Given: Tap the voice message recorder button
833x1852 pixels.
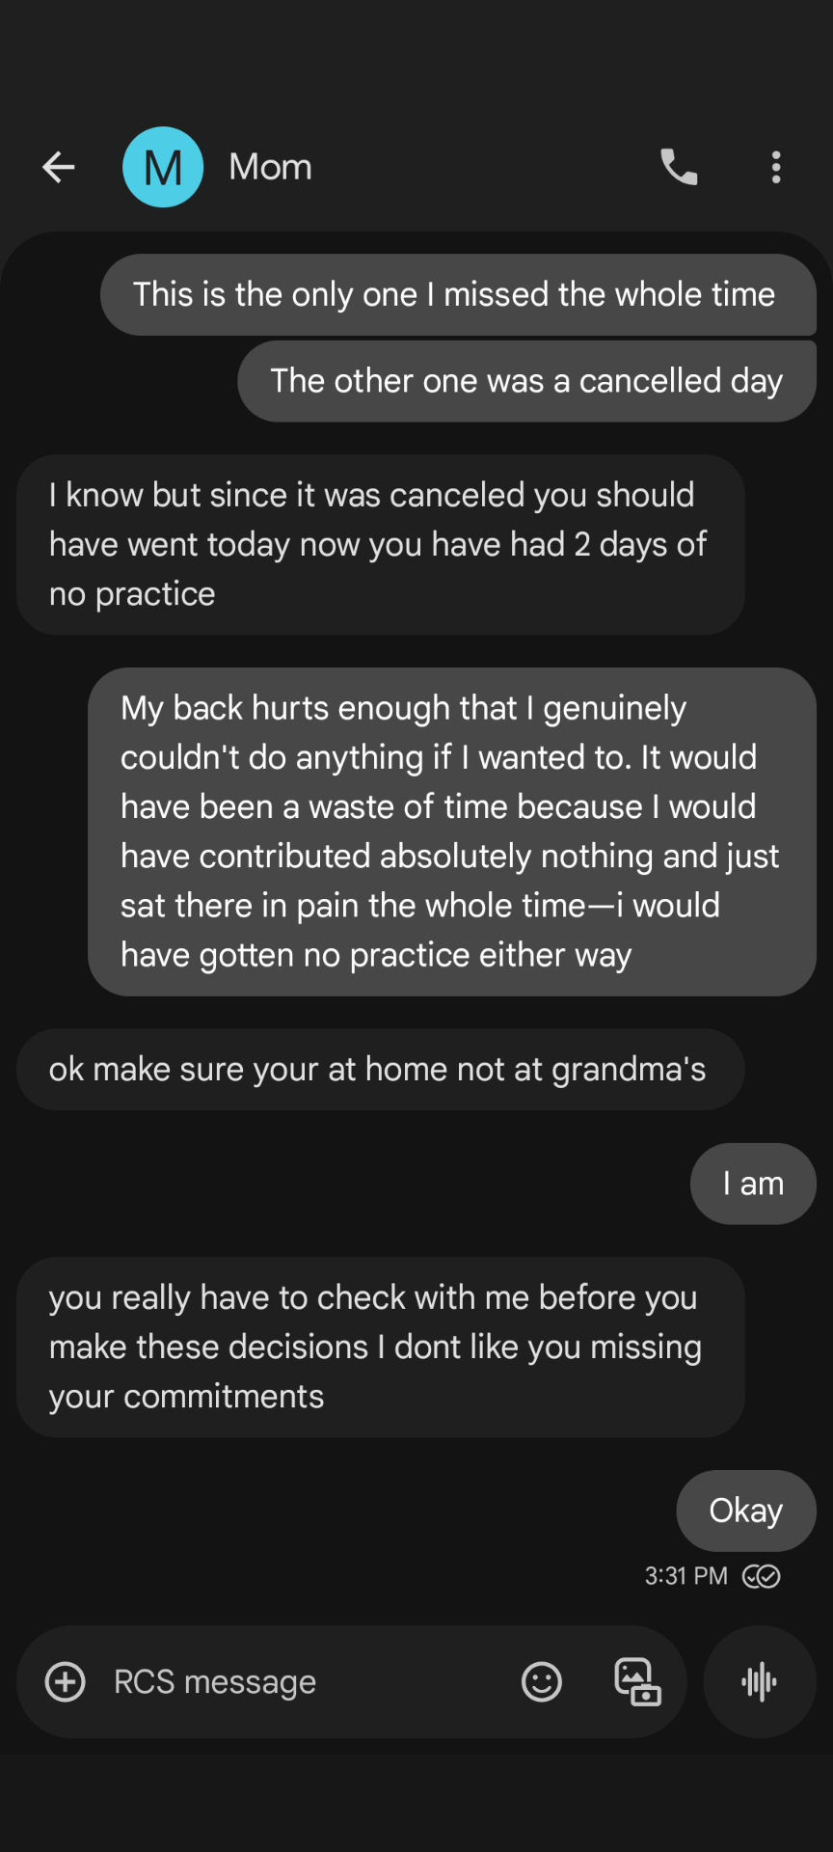Looking at the screenshot, I should tap(760, 1682).
